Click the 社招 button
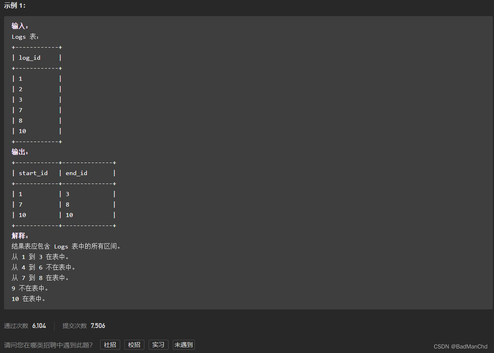This screenshot has height=353, width=494. 110,345
